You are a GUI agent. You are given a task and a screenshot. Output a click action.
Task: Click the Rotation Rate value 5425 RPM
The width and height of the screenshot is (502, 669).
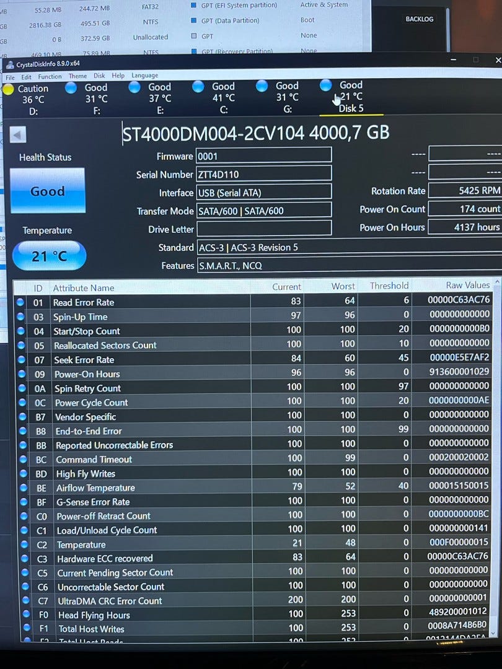pyautogui.click(x=465, y=190)
